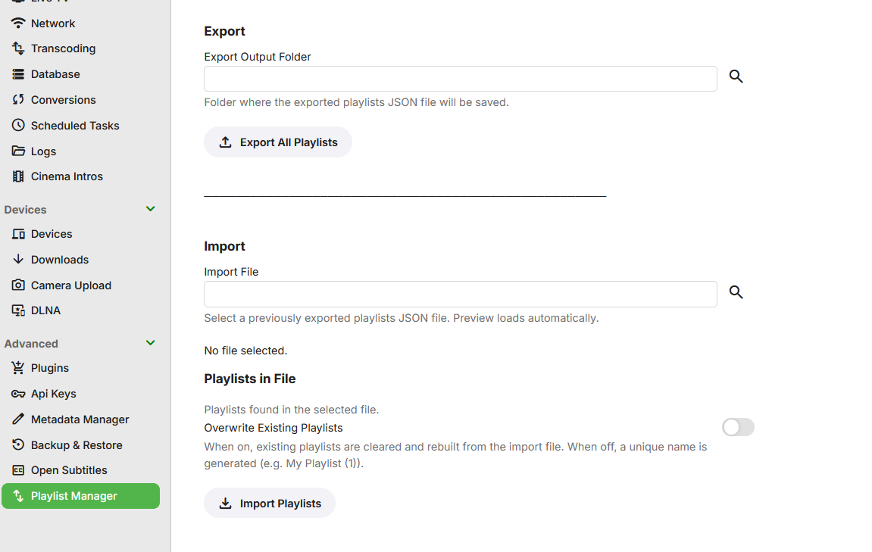Click into the Import File input box
This screenshot has width=872, height=552.
click(460, 295)
